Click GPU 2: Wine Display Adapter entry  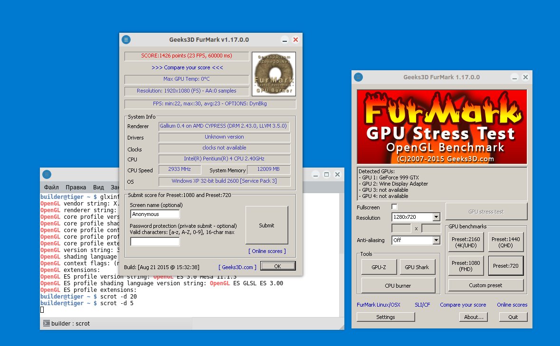(x=393, y=184)
